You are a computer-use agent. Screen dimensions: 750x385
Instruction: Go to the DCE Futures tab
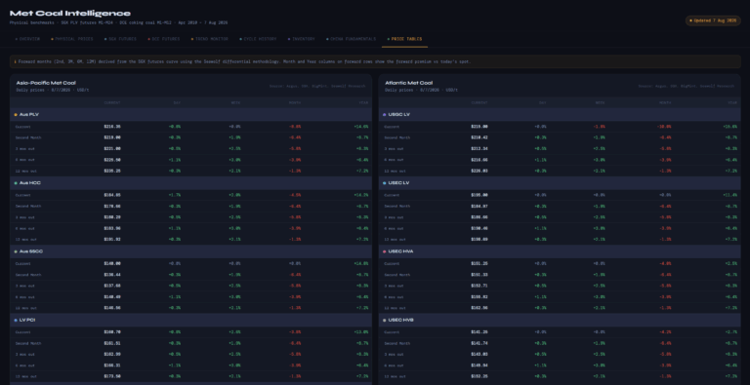164,39
